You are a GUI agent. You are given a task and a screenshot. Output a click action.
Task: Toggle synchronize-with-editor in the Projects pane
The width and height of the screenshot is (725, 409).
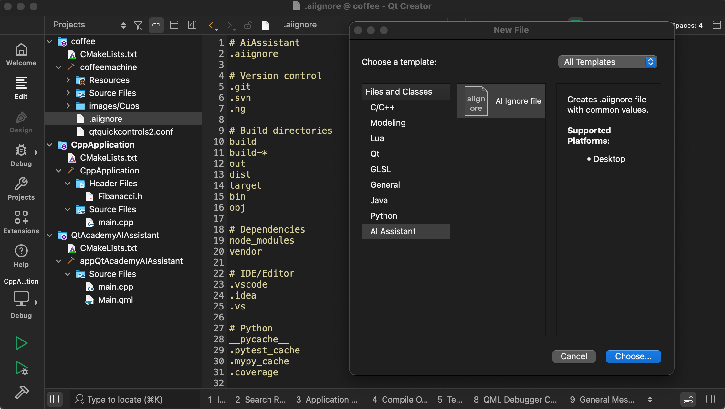point(156,25)
